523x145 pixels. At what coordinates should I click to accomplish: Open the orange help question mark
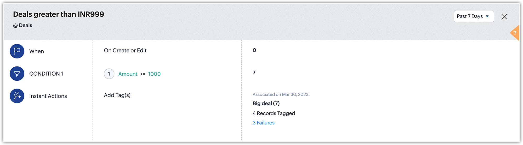tap(515, 33)
